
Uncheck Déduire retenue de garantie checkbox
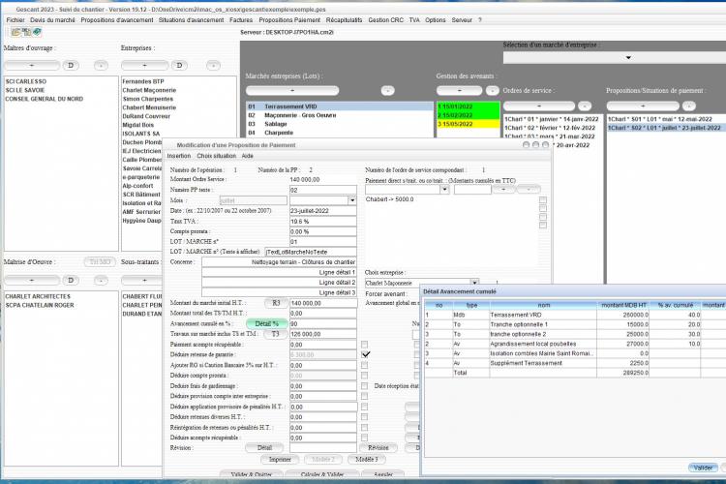click(x=365, y=354)
